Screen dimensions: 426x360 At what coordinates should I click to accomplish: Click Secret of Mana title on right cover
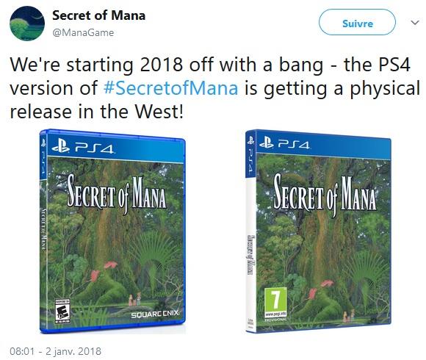click(x=325, y=193)
